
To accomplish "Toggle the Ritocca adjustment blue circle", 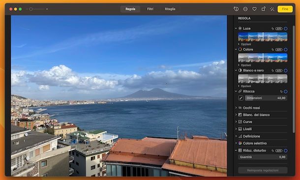I will click(x=285, y=92).
